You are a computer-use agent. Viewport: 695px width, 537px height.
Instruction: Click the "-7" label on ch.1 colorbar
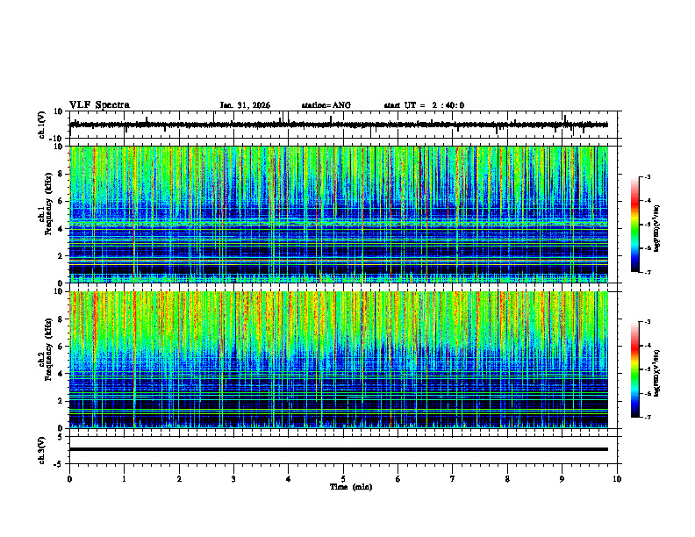point(648,272)
